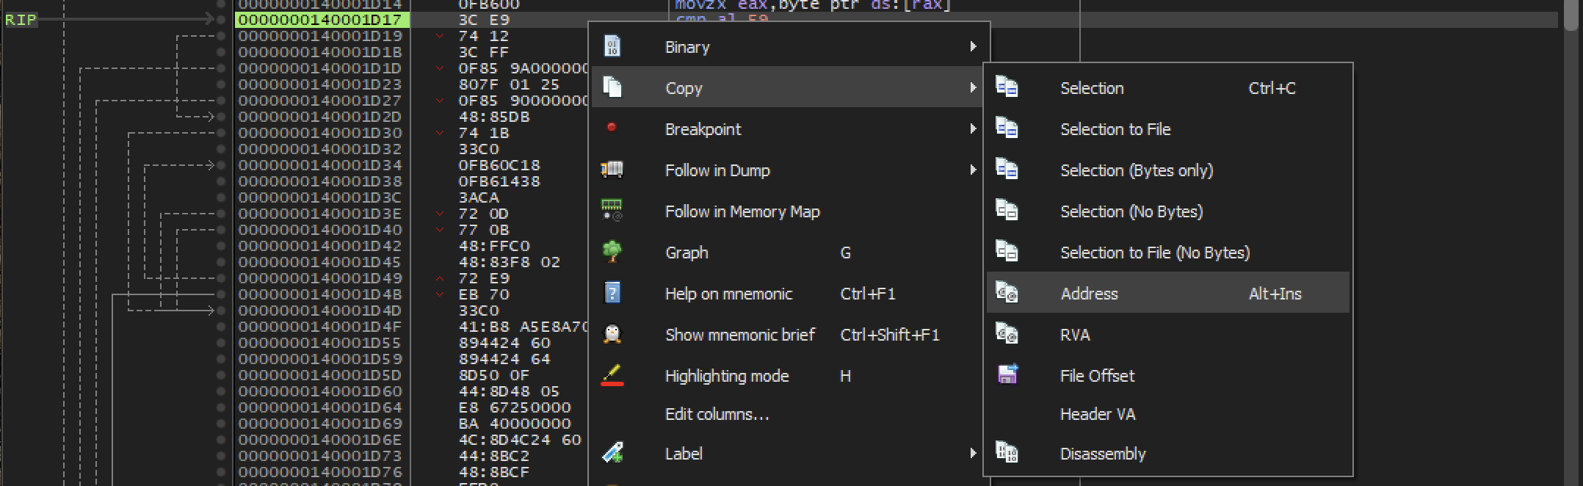Toggle breakpoint bullet at 0000000140001D6E
This screenshot has height=486, width=1583.
(x=221, y=440)
